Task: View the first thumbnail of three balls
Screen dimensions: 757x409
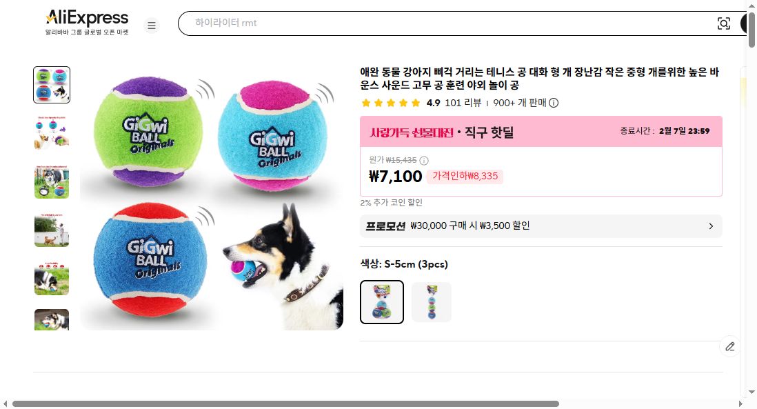Action: point(52,85)
